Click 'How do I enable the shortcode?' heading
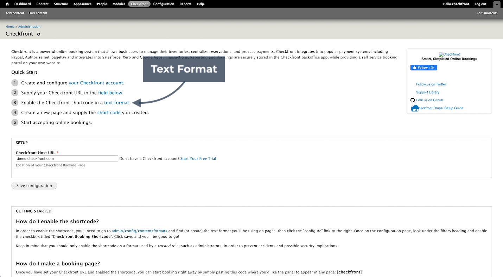Screen dimensions: 503x277 click(57, 221)
